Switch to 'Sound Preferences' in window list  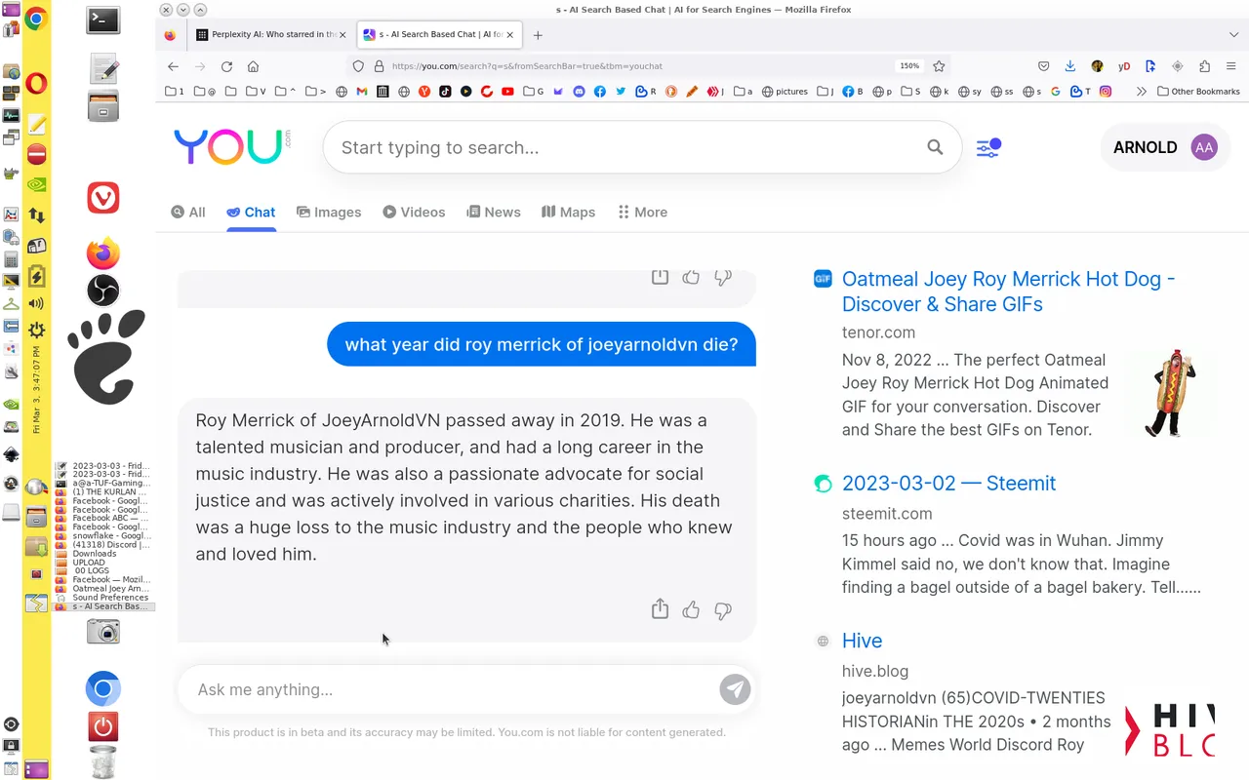click(x=103, y=598)
